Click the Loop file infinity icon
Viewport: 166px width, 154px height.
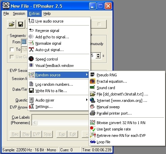pyautogui.click(x=93, y=142)
